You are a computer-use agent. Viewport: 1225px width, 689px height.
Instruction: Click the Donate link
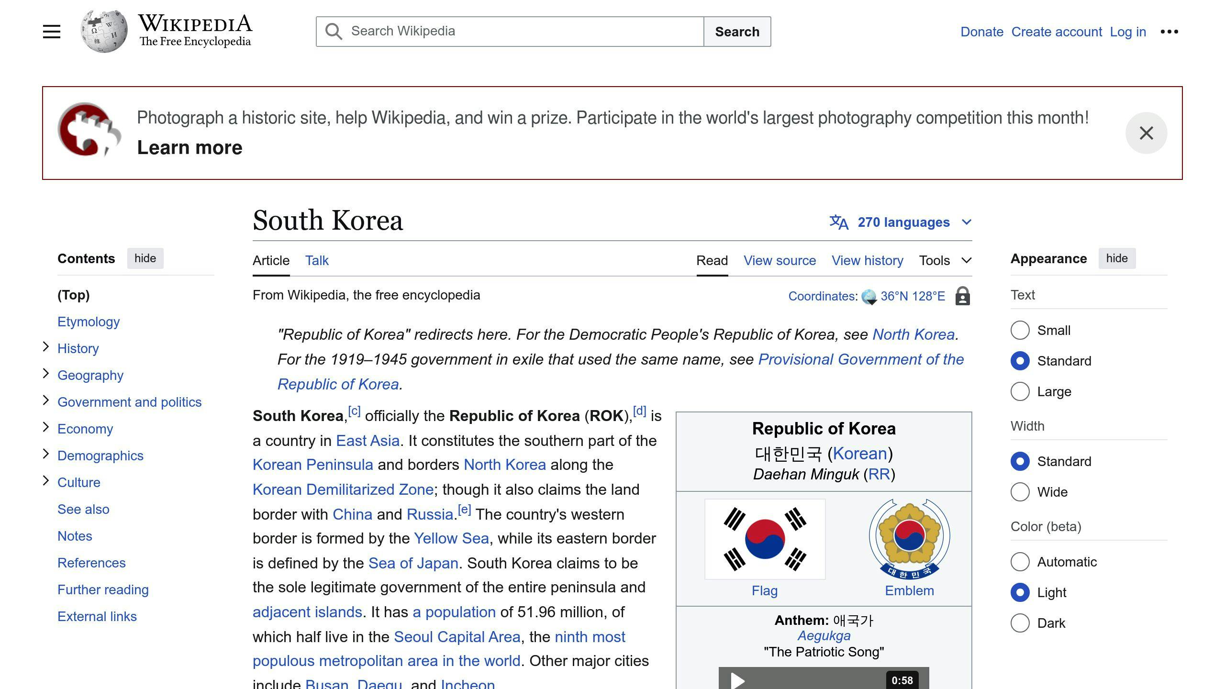[x=982, y=32]
